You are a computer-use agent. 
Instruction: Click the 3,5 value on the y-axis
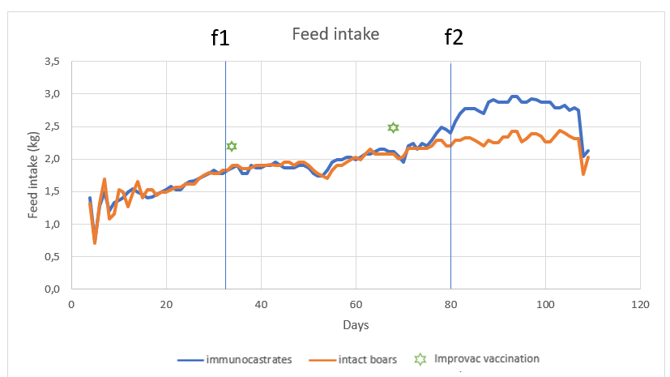52,62
